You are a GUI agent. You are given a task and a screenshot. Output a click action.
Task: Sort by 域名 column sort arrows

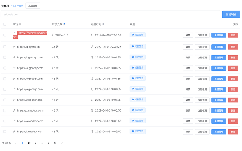[x=20, y=24]
